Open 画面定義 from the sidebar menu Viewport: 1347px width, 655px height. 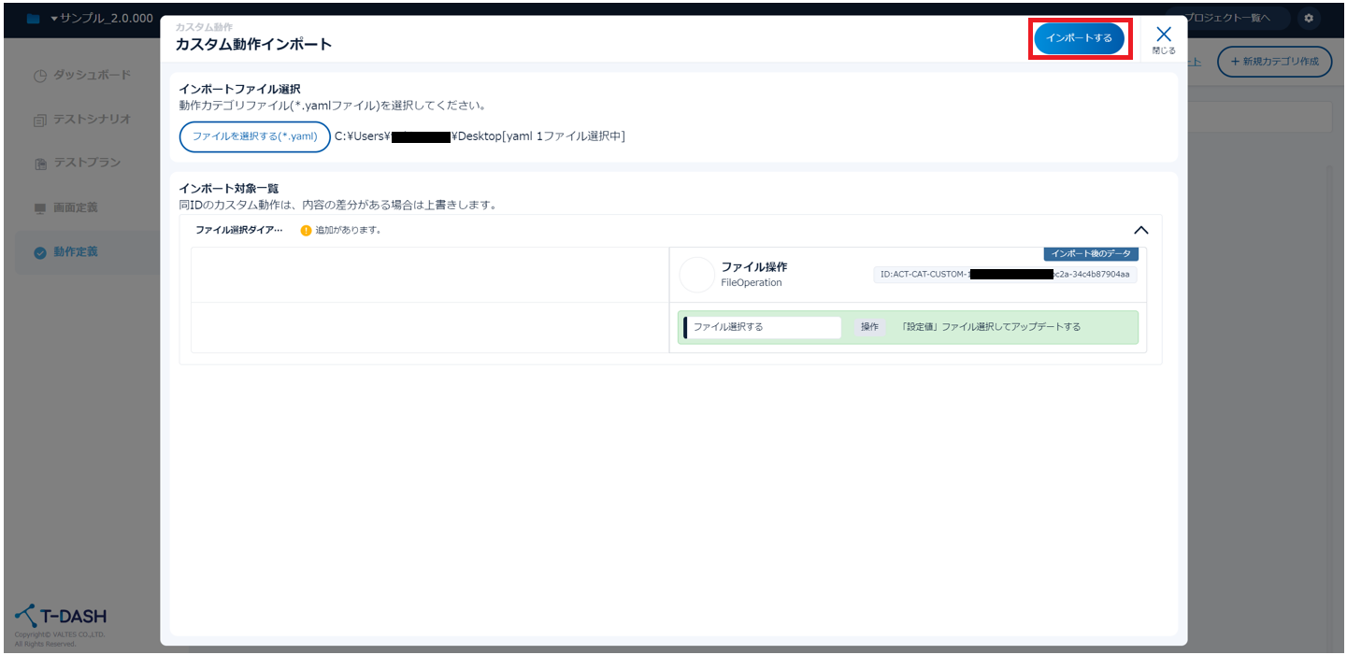pyautogui.click(x=75, y=207)
